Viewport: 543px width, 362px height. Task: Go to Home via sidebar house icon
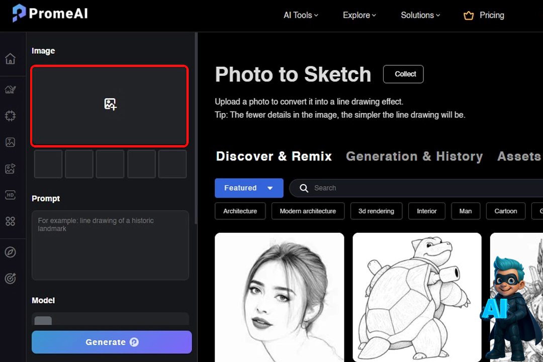pyautogui.click(x=10, y=59)
